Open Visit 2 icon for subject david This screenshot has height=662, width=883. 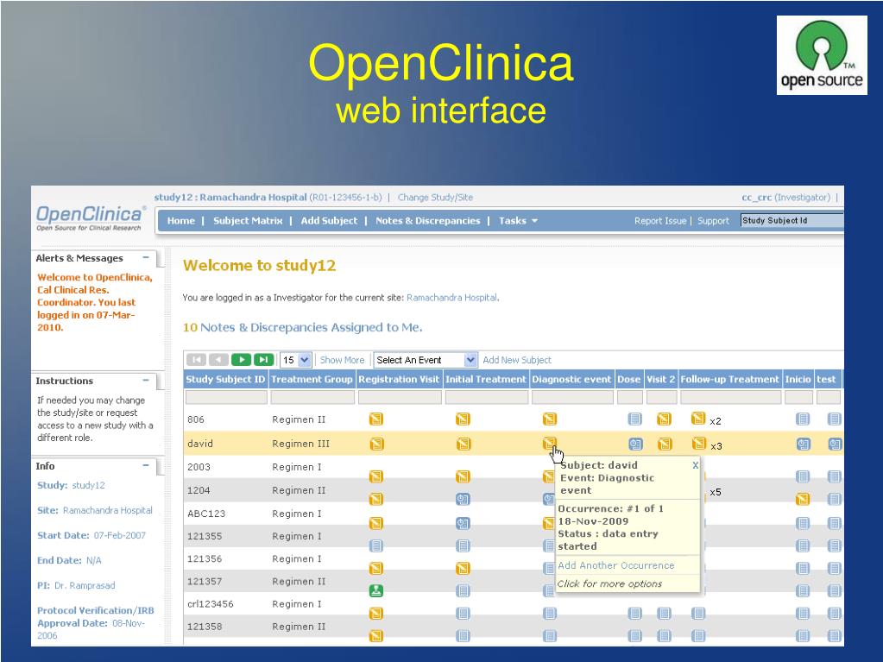pyautogui.click(x=665, y=444)
